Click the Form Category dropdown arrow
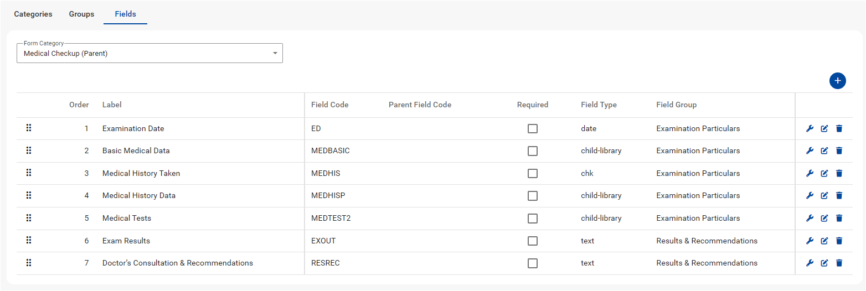Viewport: 866px width, 291px height. (x=275, y=54)
